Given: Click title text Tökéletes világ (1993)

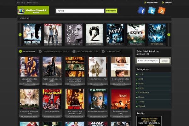Looking at the screenshot, I should [98, 79].
